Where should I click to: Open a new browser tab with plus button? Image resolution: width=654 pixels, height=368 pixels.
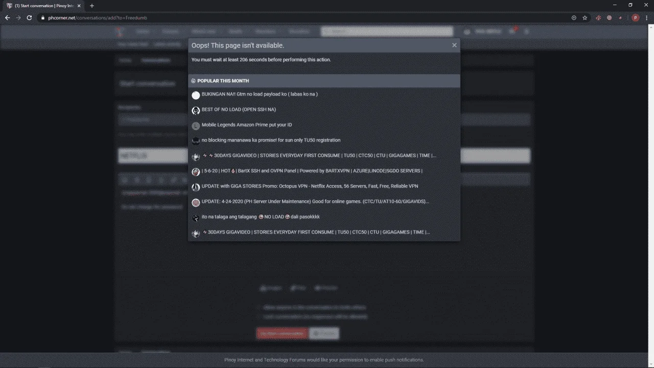pos(92,6)
